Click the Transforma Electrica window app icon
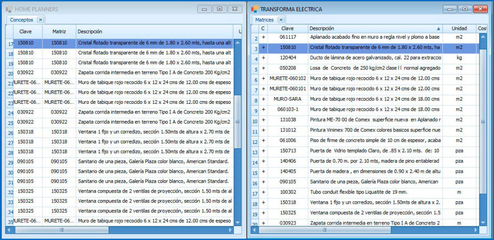The image size is (494, 240). tap(255, 9)
